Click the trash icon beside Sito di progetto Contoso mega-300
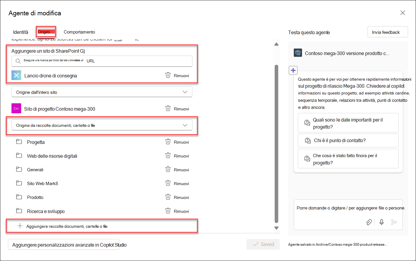The width and height of the screenshot is (416, 261). click(x=168, y=109)
